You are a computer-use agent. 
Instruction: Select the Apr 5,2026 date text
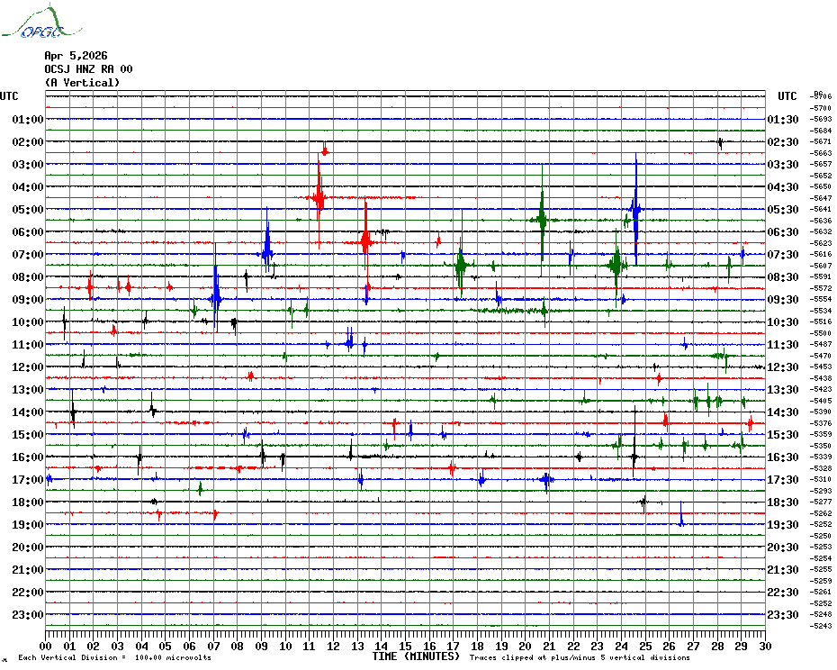(x=76, y=56)
